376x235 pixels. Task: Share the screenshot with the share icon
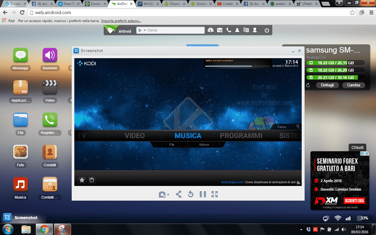tap(179, 194)
